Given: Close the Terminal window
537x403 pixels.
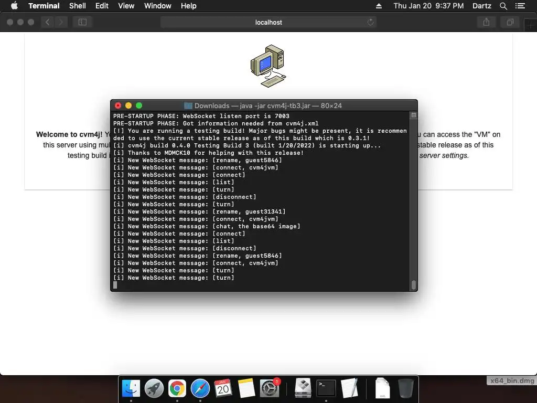Looking at the screenshot, I should pos(118,105).
